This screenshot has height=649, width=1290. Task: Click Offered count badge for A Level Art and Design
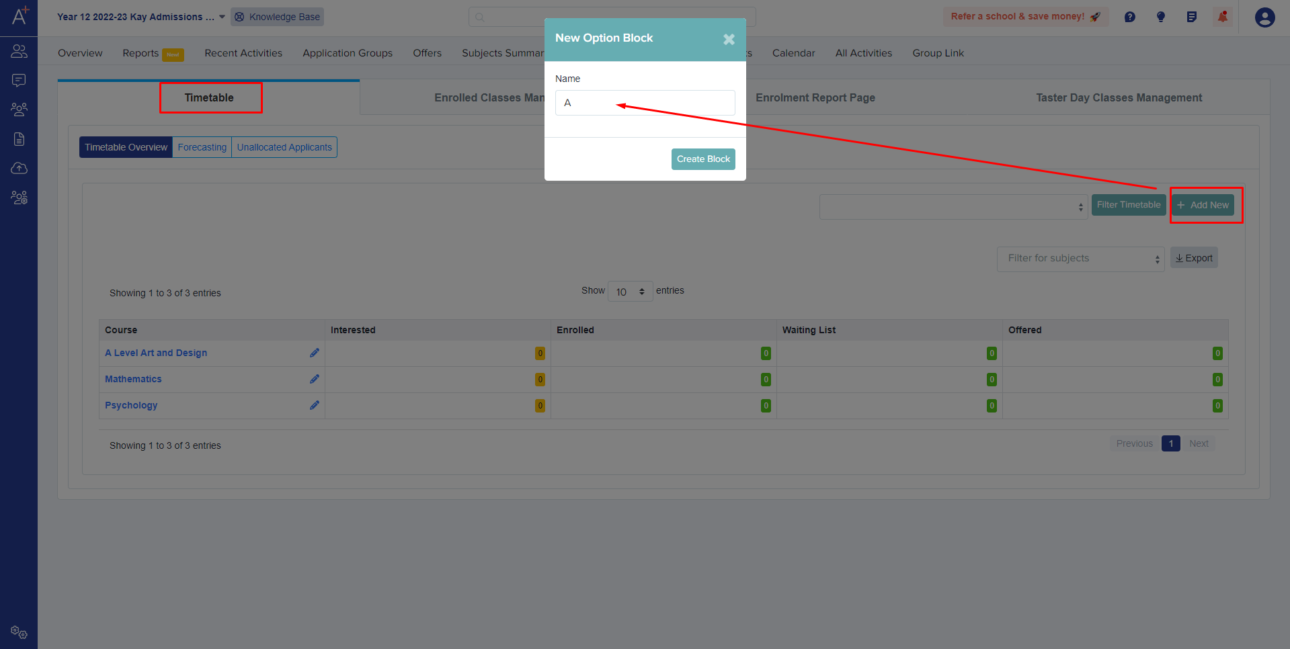1217,353
